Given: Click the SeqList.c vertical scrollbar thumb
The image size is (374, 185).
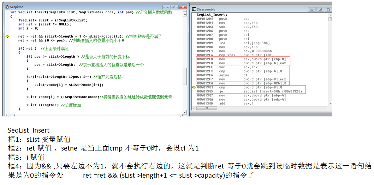Looking at the screenshot, I should click(x=185, y=76).
